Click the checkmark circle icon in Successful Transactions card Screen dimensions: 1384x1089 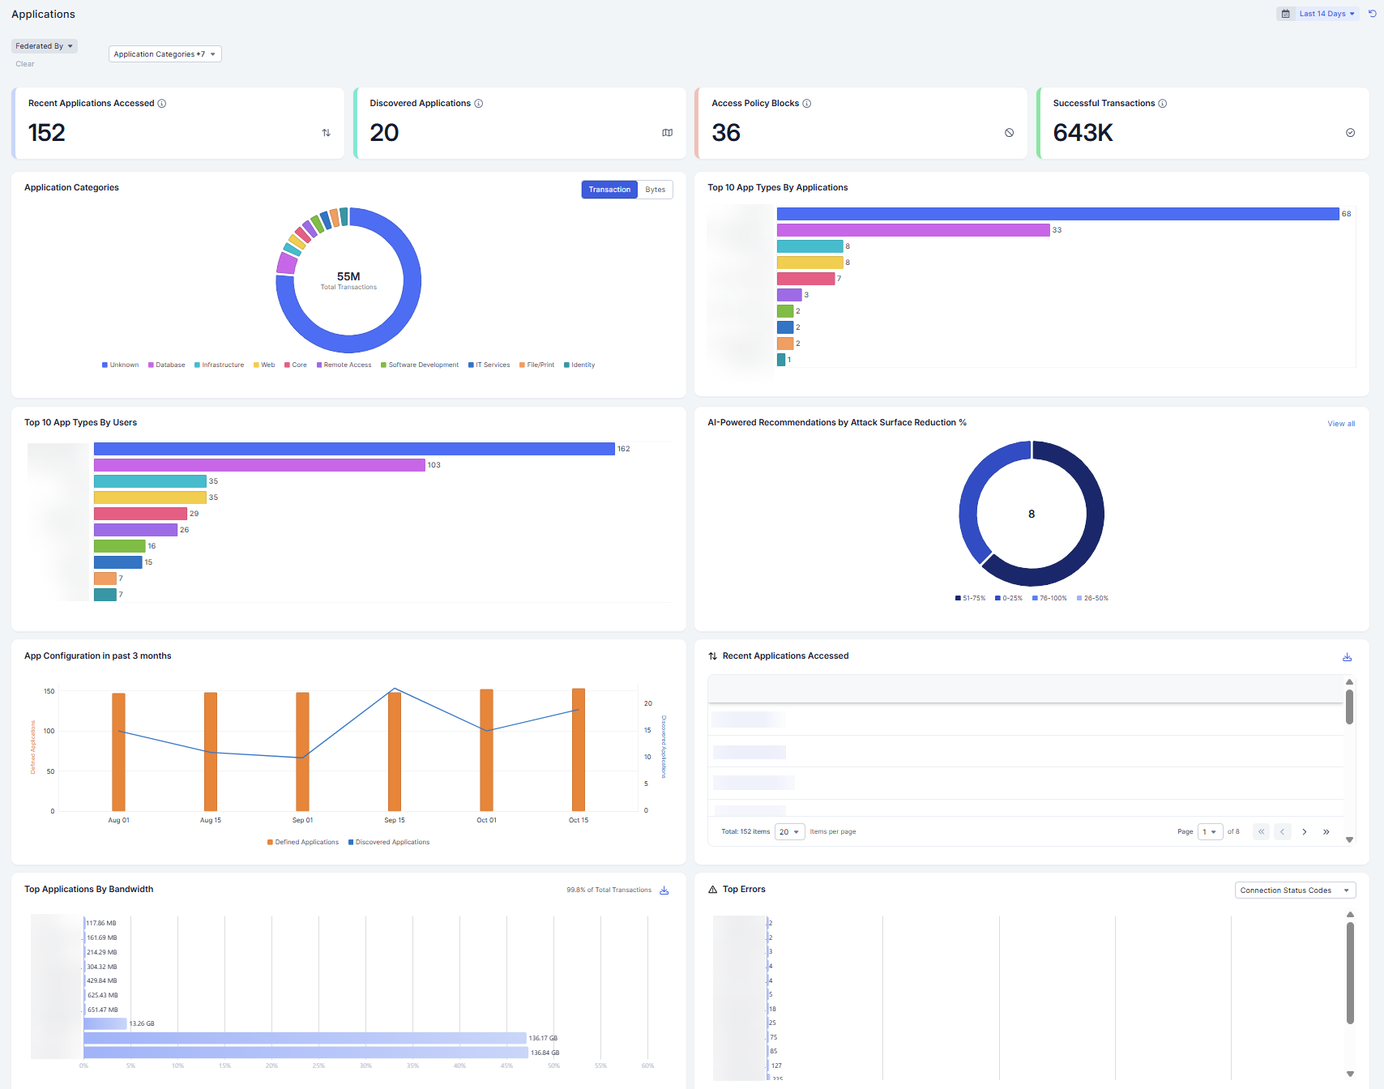(1351, 133)
